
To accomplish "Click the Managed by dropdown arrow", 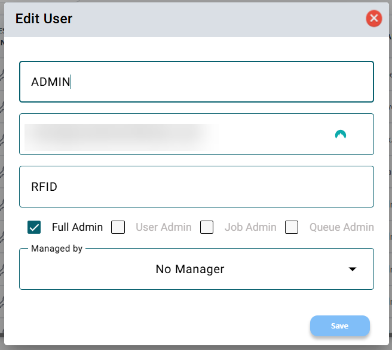I will [x=353, y=270].
